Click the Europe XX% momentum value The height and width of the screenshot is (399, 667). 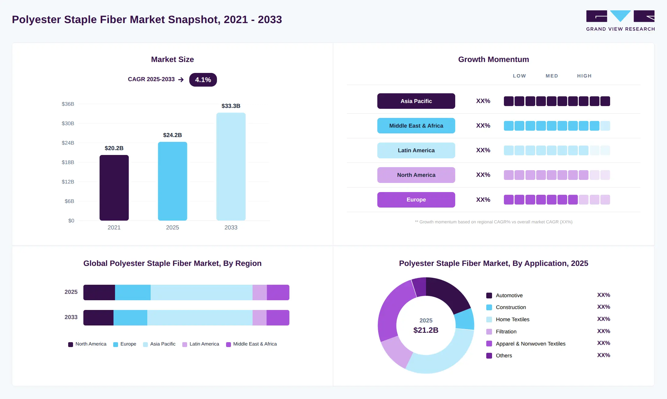[483, 200]
